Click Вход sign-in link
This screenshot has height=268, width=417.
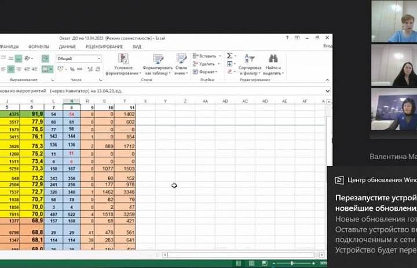pyautogui.click(x=328, y=46)
